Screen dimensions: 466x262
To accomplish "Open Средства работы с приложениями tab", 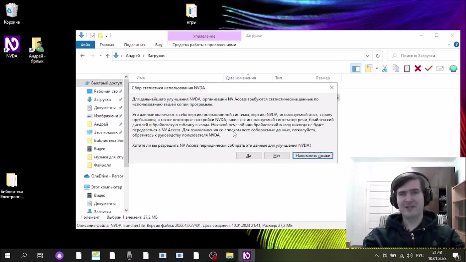I will (204, 45).
